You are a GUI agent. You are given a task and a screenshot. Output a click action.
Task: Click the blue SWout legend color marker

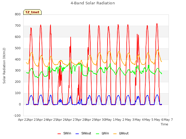coord(77,134)
